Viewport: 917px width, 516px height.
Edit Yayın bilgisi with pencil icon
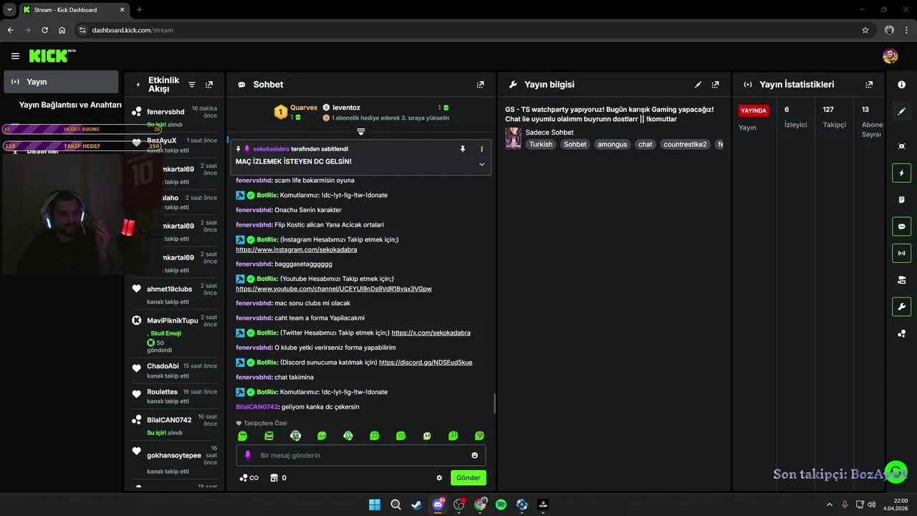click(x=698, y=85)
